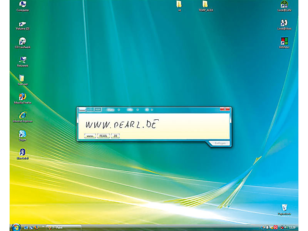
Task: Select the Papierkorb recycle bin icon
Action: pos(284,209)
